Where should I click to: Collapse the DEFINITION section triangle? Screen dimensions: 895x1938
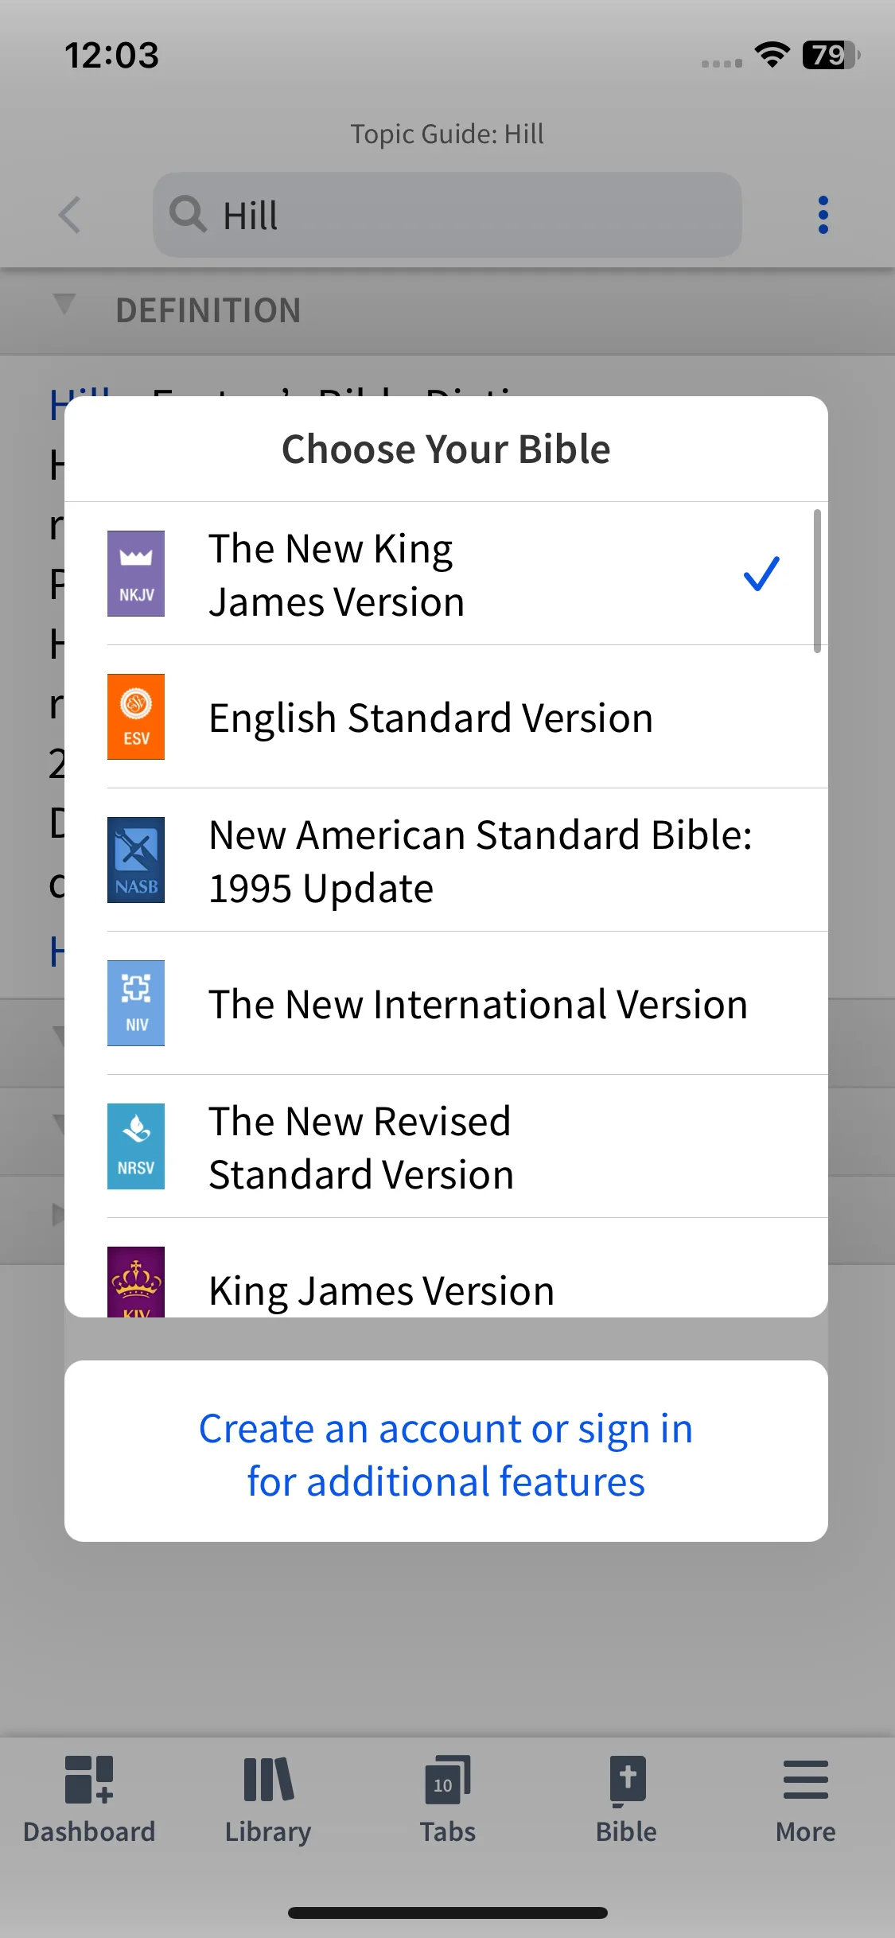tap(64, 304)
